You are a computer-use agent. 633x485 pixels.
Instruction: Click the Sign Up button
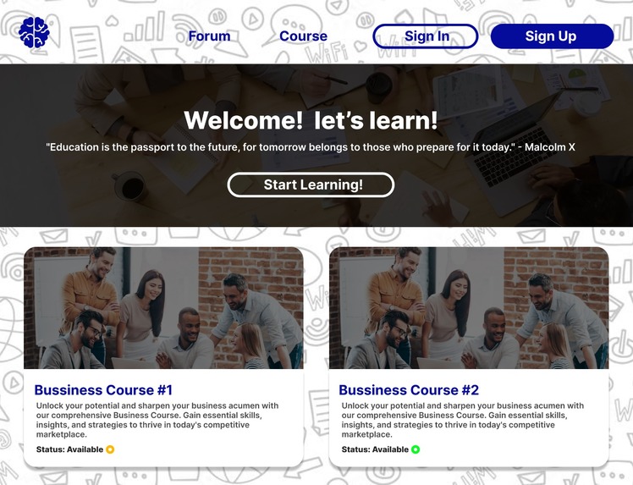tap(552, 36)
